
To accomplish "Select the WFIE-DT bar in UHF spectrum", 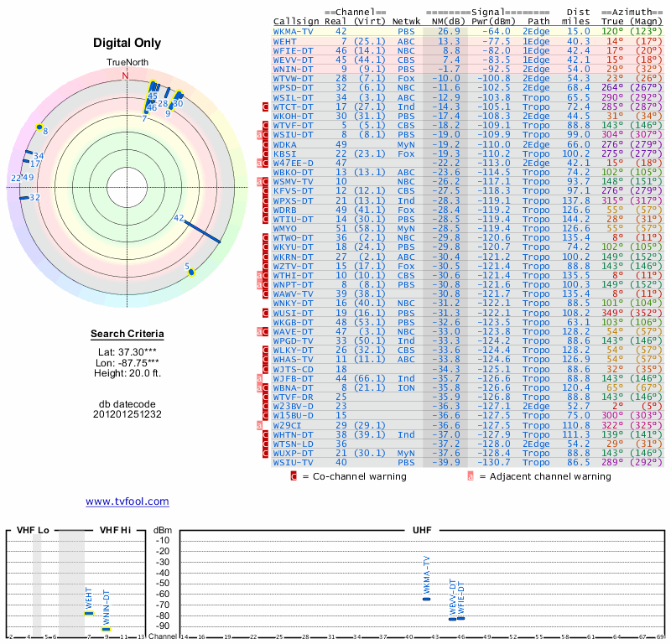I will 460,618.
